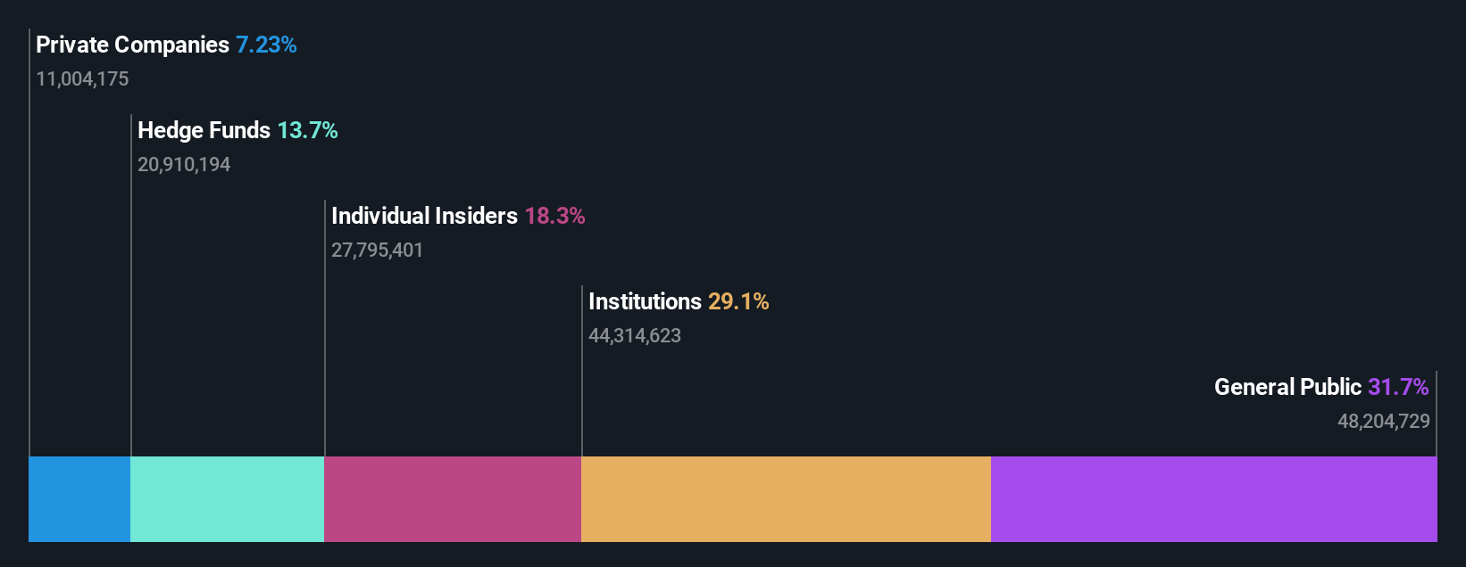Image resolution: width=1466 pixels, height=567 pixels.
Task: Click the 27,795,401 share count
Action: tap(377, 251)
